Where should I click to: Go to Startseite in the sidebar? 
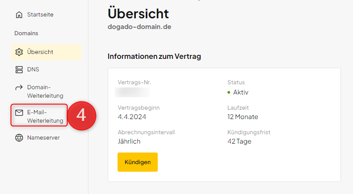40,15
